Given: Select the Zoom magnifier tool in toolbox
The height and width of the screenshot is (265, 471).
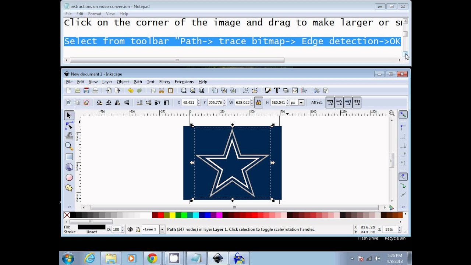Looking at the screenshot, I should 69,146.
